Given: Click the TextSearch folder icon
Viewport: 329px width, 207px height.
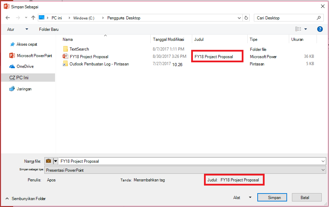Looking at the screenshot, I should (x=65, y=49).
